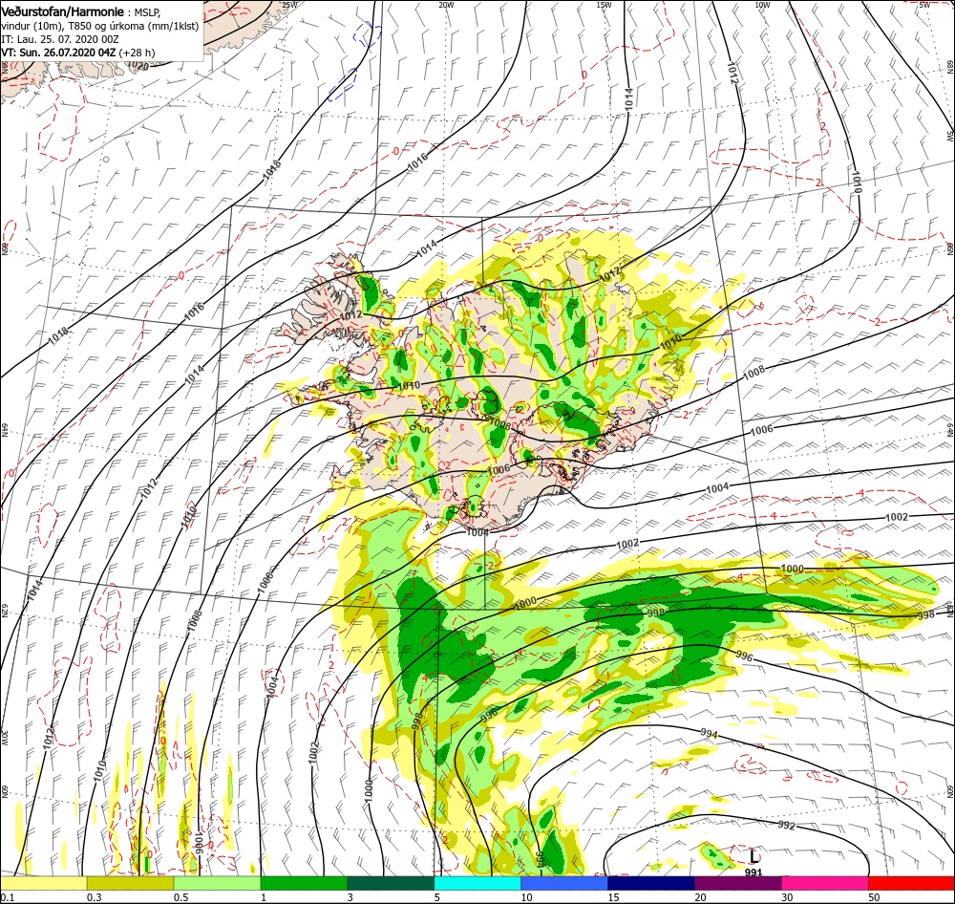This screenshot has width=955, height=904.
Task: Select the olive 0.3 mm legend segment
Action: click(x=130, y=883)
